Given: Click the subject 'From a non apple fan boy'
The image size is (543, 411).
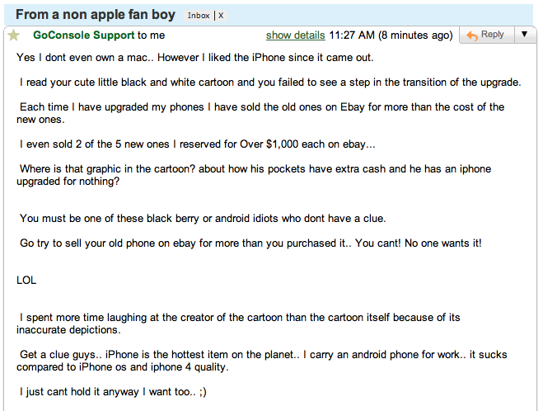Looking at the screenshot, I should click(x=97, y=15).
